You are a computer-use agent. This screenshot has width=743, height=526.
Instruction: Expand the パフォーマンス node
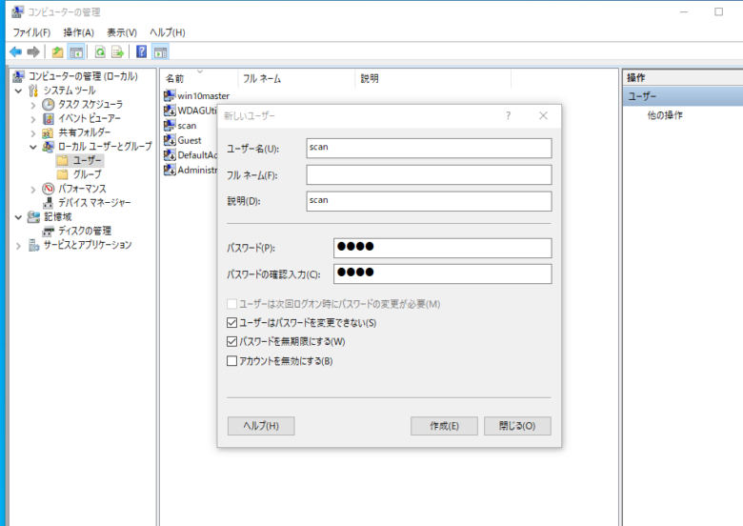[32, 189]
